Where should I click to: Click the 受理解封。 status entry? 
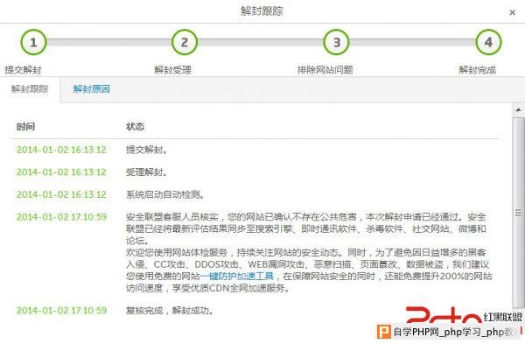(147, 172)
